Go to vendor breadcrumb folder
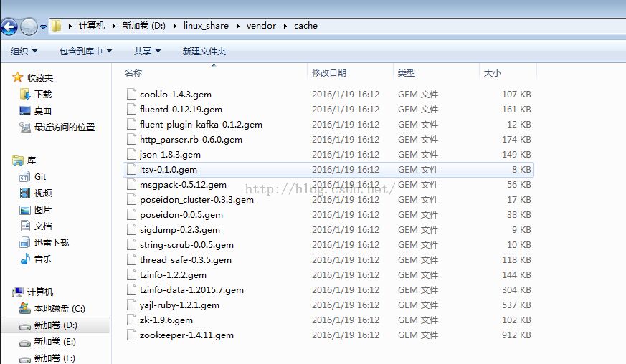Viewport: 626px width, 364px height. [261, 26]
